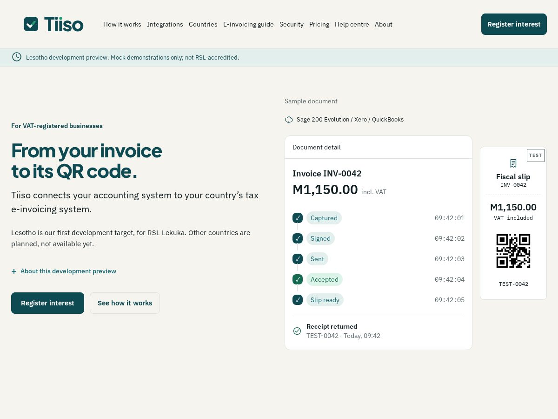Click the Sent status pill
This screenshot has width=558, height=419.
[317, 259]
